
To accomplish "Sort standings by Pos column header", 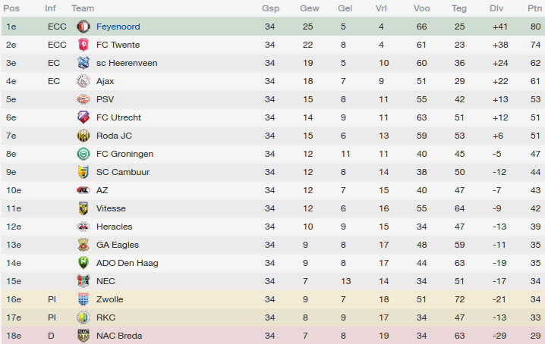I will pyautogui.click(x=14, y=8).
